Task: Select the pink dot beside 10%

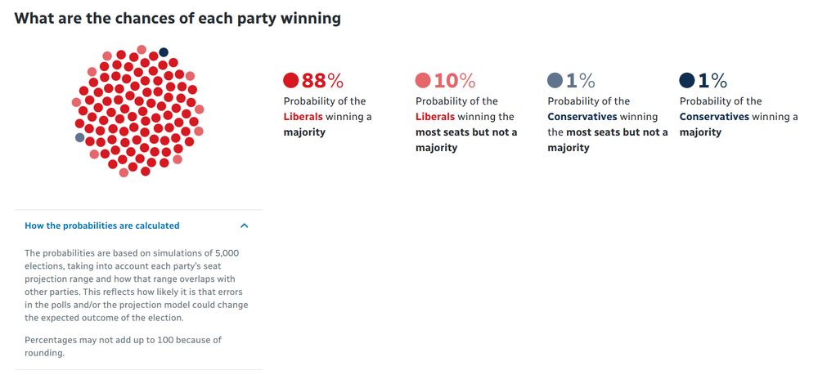Action: coord(423,80)
